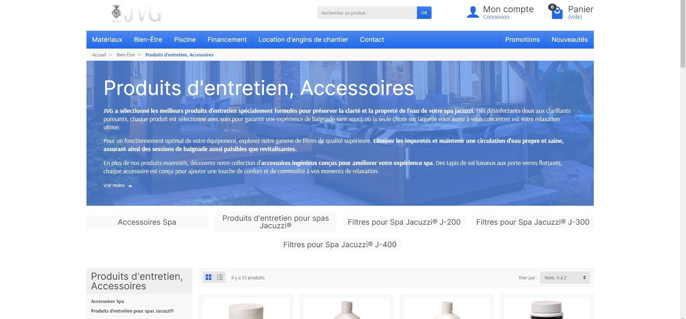Open Matériaux menu
Screen dimensions: 686x319
pos(107,40)
